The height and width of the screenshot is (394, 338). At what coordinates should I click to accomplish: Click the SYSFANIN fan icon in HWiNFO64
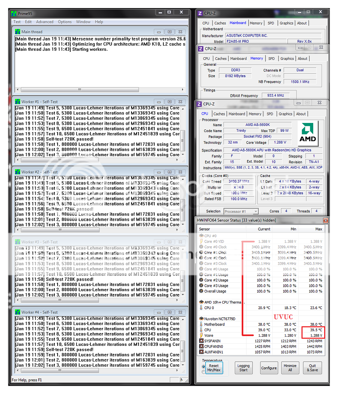click(x=201, y=341)
